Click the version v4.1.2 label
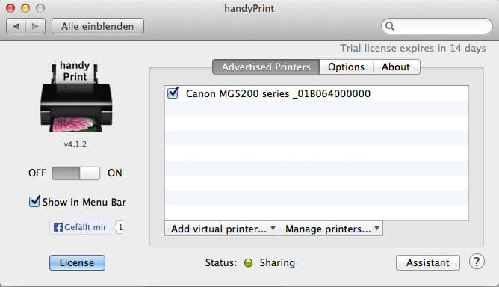Image resolution: width=499 pixels, height=287 pixels. [75, 144]
